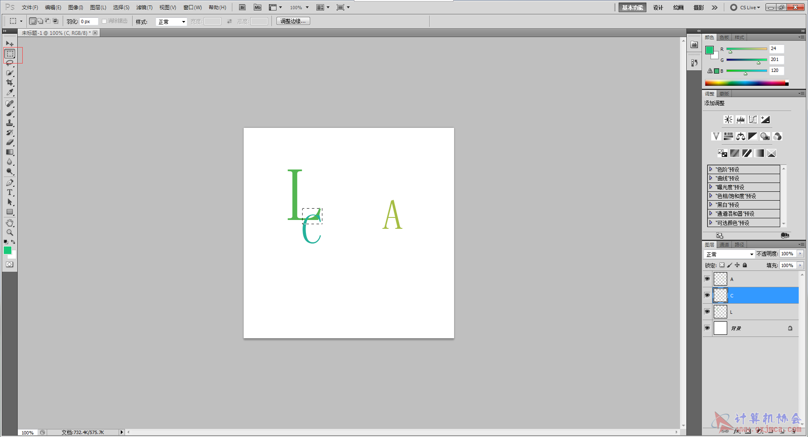
Task: Click the 调整边缘... button
Action: [x=293, y=21]
